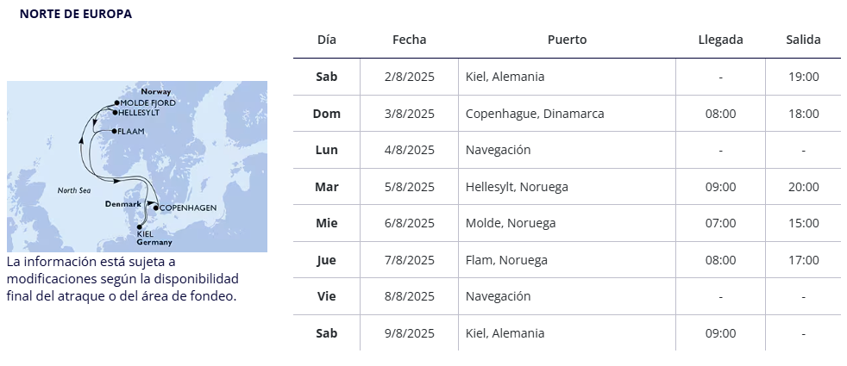Click the Flaam marker on the map
Screen dimensions: 847x366
point(114,131)
